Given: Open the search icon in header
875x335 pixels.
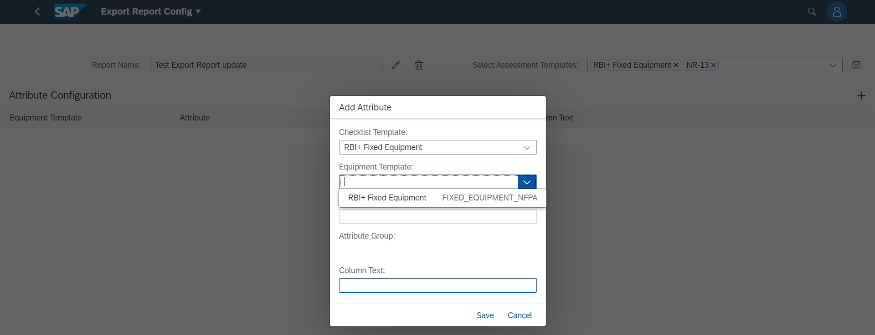Looking at the screenshot, I should click(812, 11).
